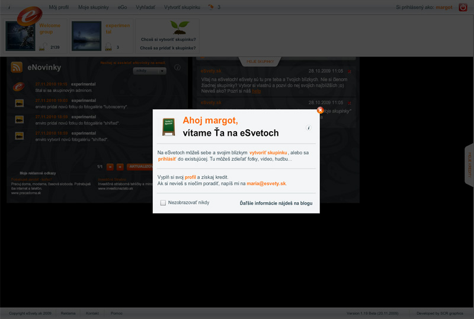The height and width of the screenshot is (319, 474).
Task: Select "Vytvoriť skupinku" in the top menu
Action: point(182,7)
